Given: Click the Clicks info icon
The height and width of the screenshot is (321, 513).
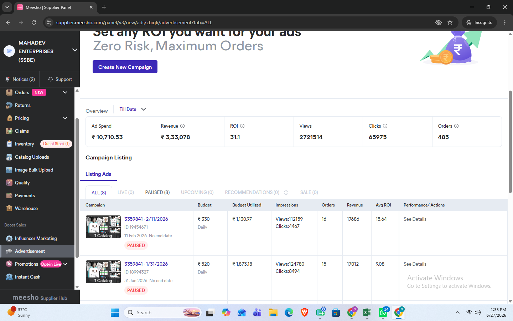Looking at the screenshot, I should [385, 126].
